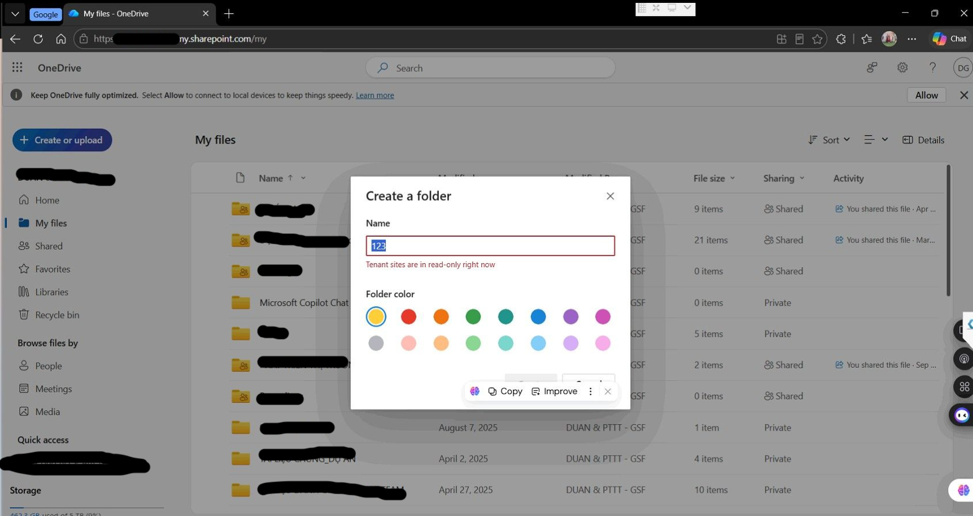Open the browser extensions puzzle icon
Screen dimensions: 973x516
click(x=841, y=39)
